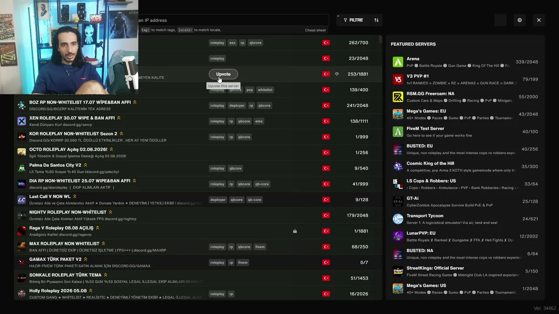Select the MAX ROLEPLAY server icon
This screenshot has width=559, height=314.
(21, 247)
